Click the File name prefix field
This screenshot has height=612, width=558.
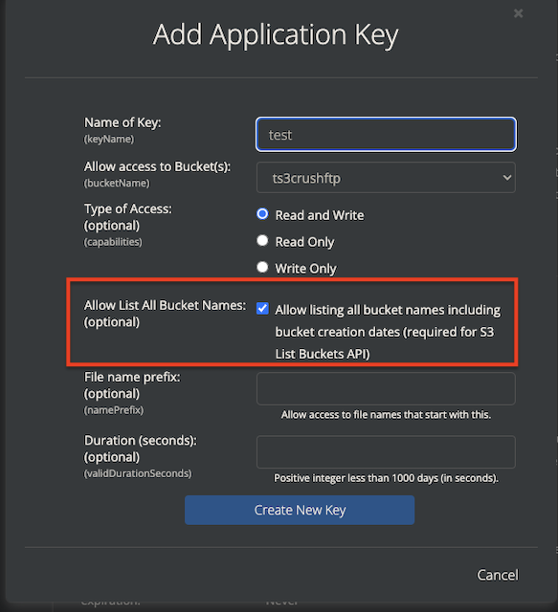point(386,389)
